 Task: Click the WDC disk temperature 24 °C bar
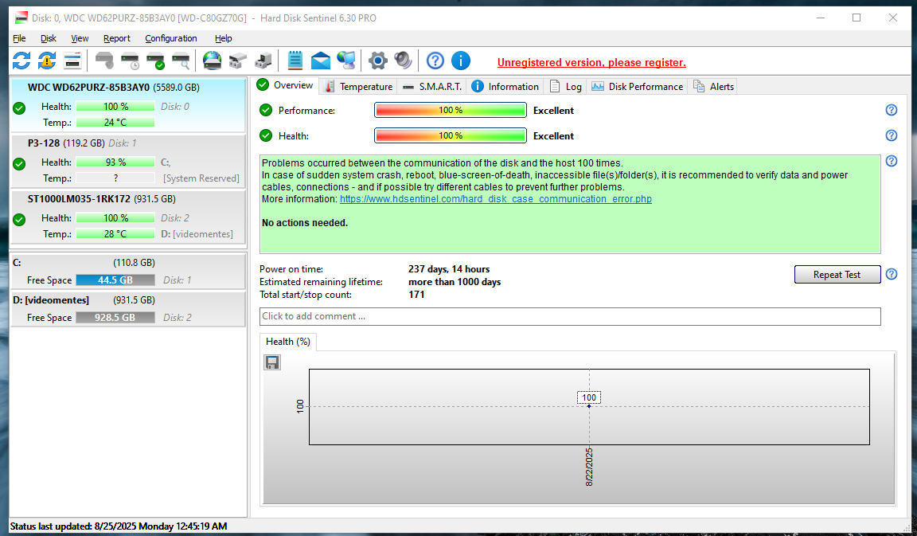pos(115,123)
